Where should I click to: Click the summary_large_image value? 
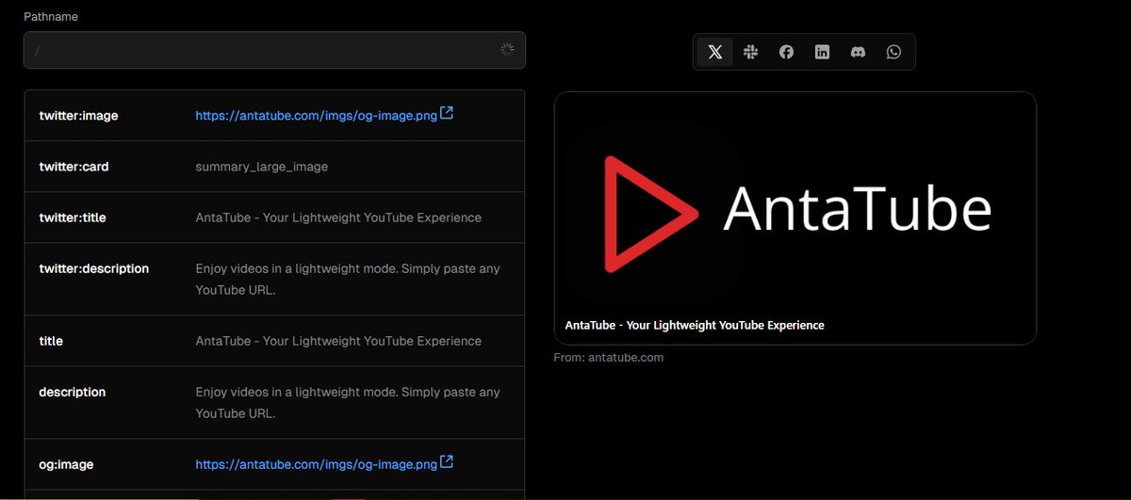pyautogui.click(x=262, y=167)
